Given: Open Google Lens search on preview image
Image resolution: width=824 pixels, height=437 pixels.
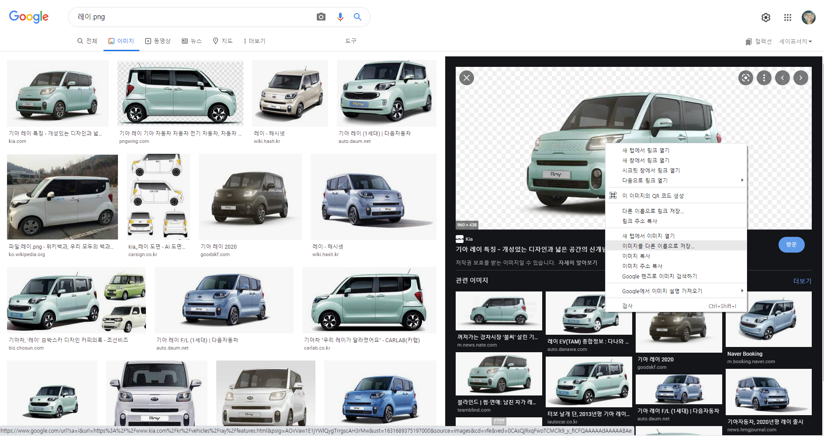Looking at the screenshot, I should [x=746, y=78].
